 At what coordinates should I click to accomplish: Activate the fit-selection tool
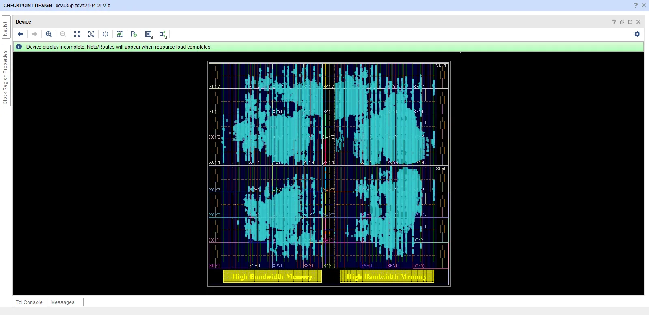tap(91, 34)
